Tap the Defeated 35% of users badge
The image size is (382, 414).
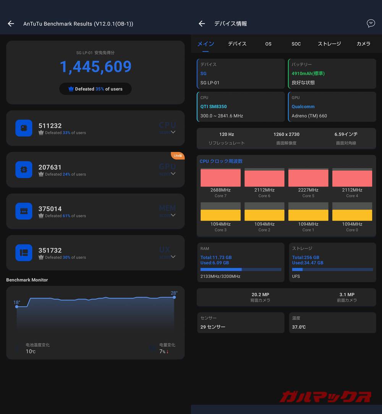[95, 89]
